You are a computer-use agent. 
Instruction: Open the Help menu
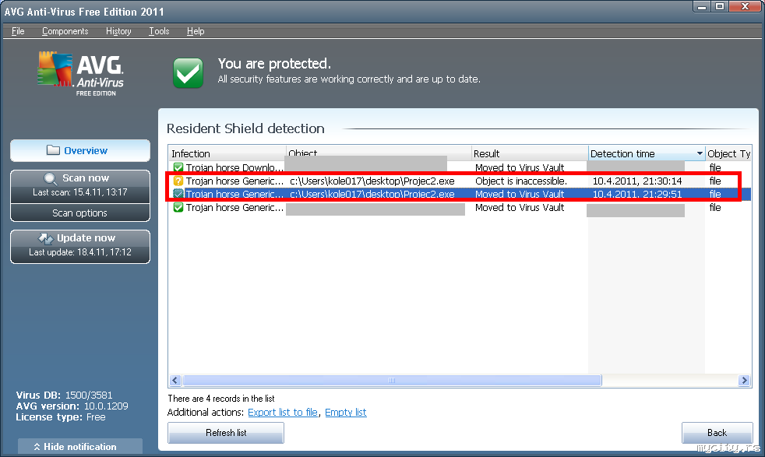click(196, 31)
